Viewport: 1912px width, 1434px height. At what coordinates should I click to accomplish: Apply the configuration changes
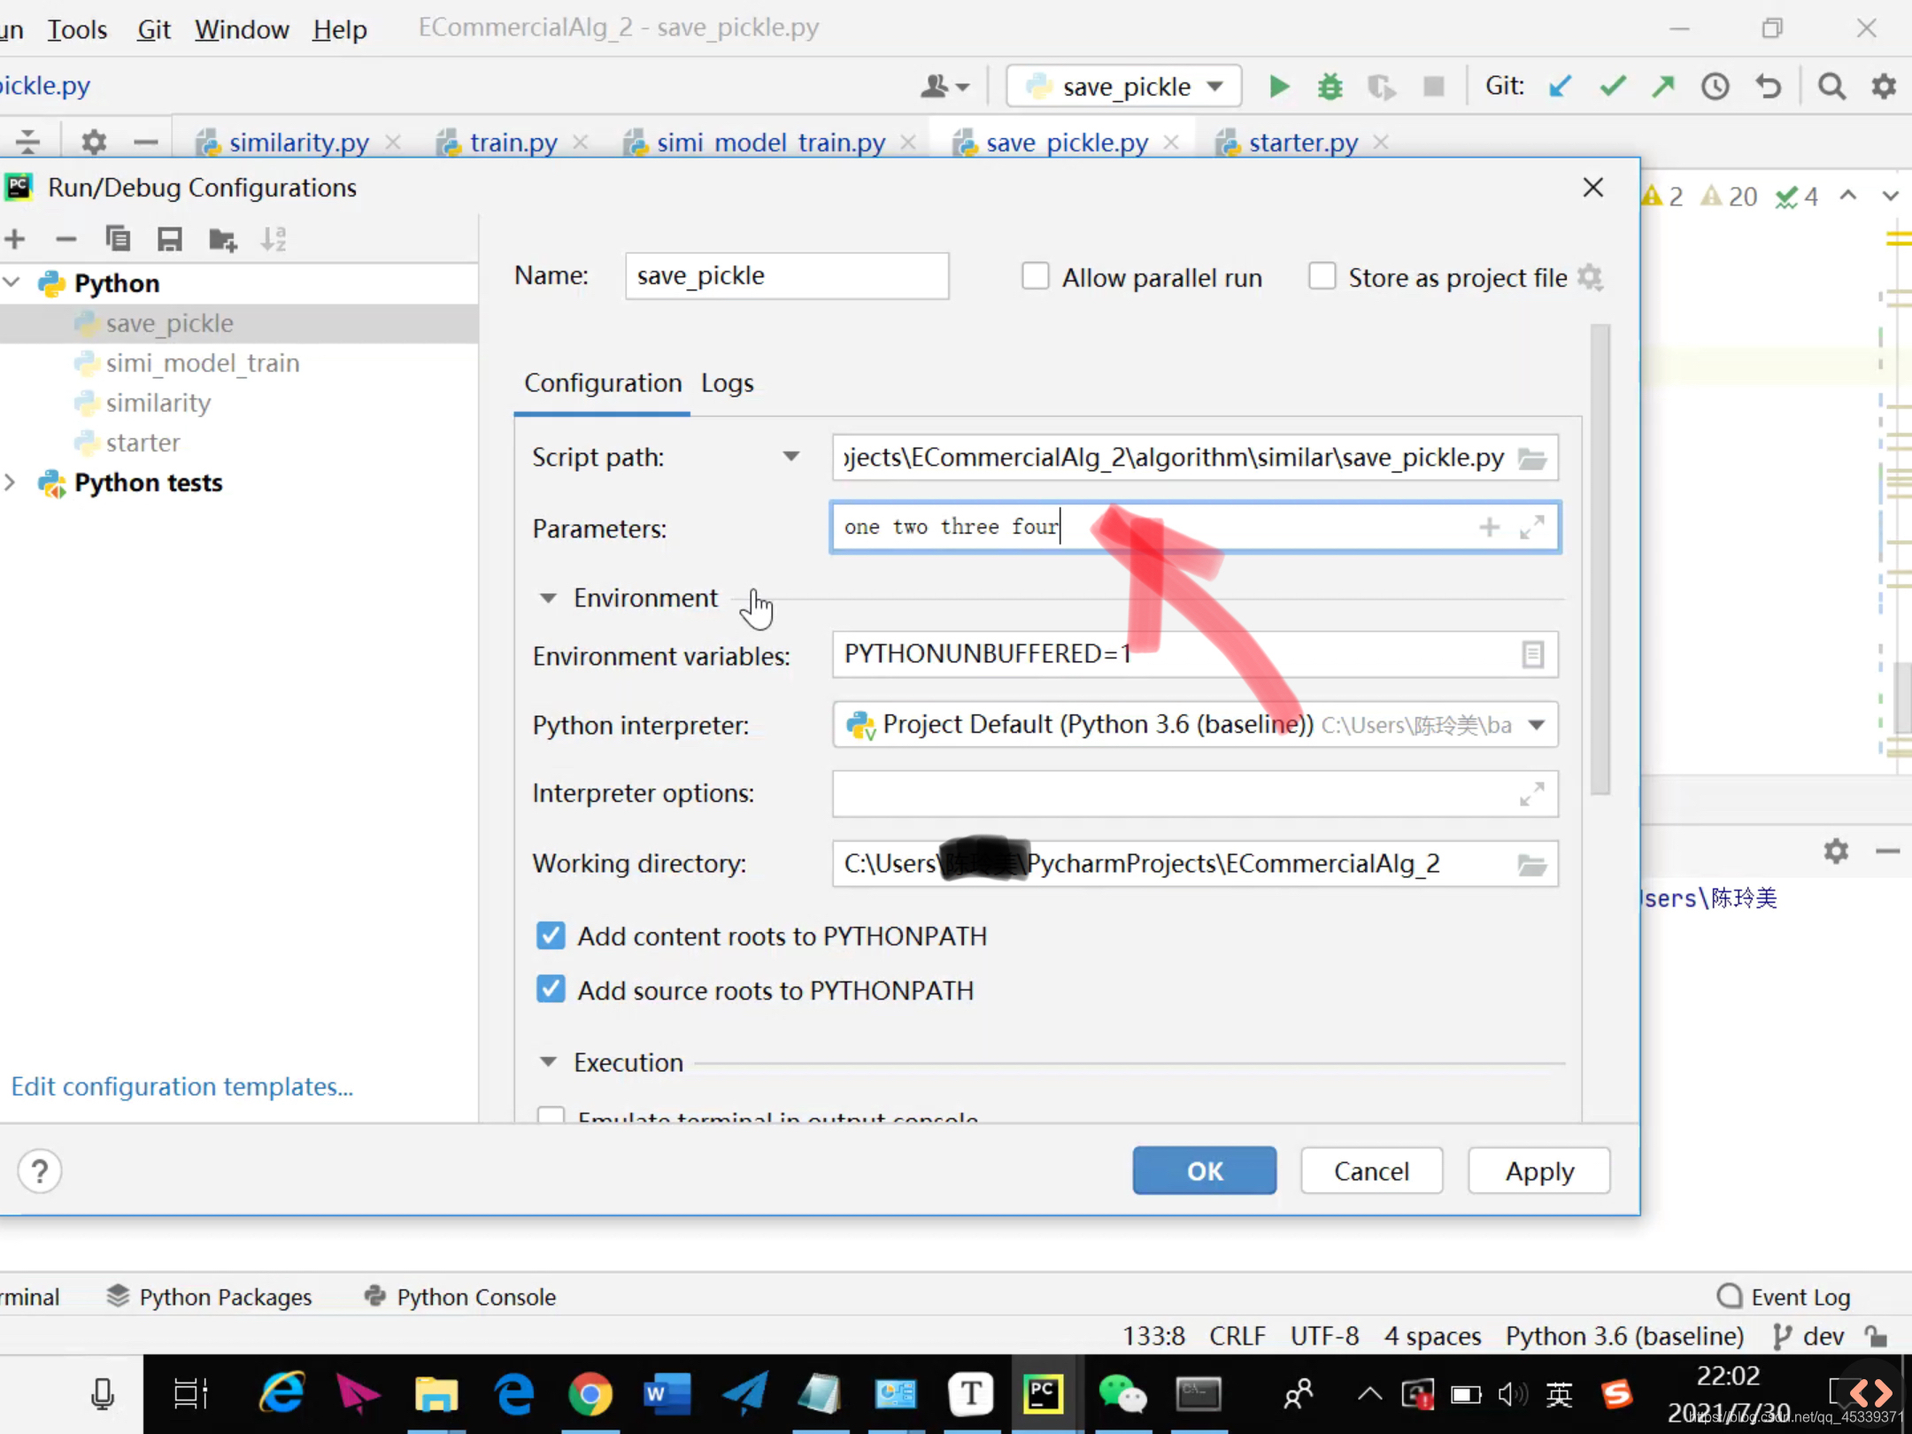[1538, 1170]
